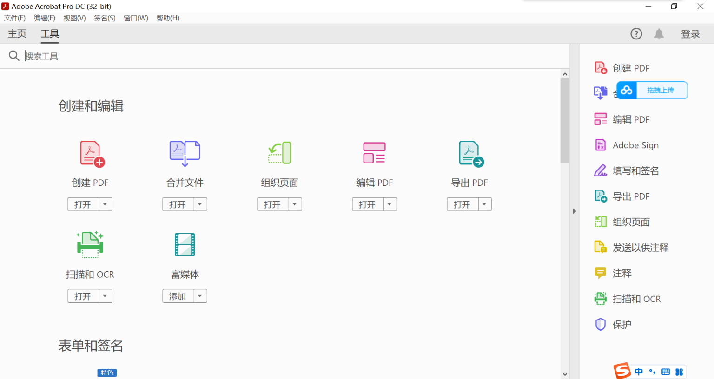The height and width of the screenshot is (379, 714).
Task: Open the 组织页面 tool icon
Action: pyautogui.click(x=279, y=153)
